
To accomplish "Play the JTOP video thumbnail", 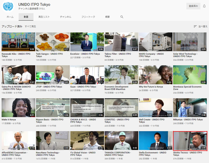I will pyautogui.click(x=53, y=75).
